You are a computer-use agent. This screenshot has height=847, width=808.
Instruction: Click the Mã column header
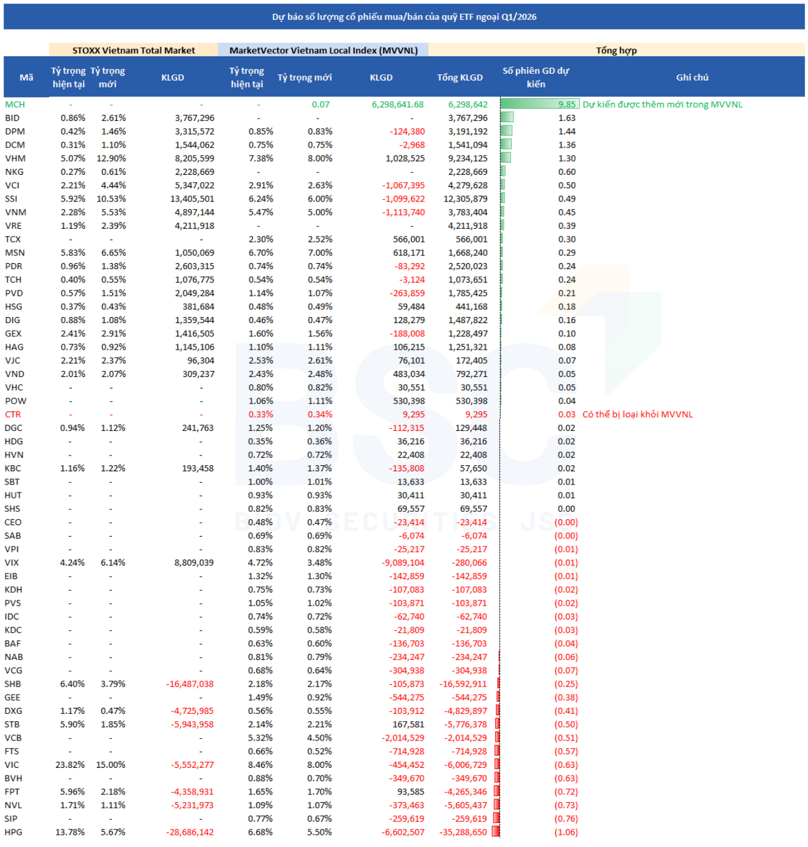26,77
